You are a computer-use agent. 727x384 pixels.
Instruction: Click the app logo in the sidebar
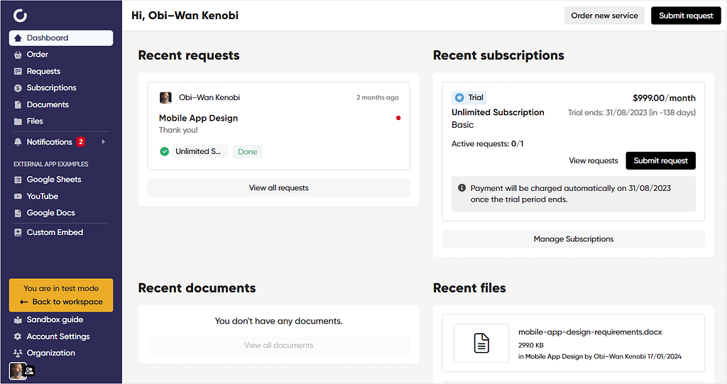(x=20, y=16)
